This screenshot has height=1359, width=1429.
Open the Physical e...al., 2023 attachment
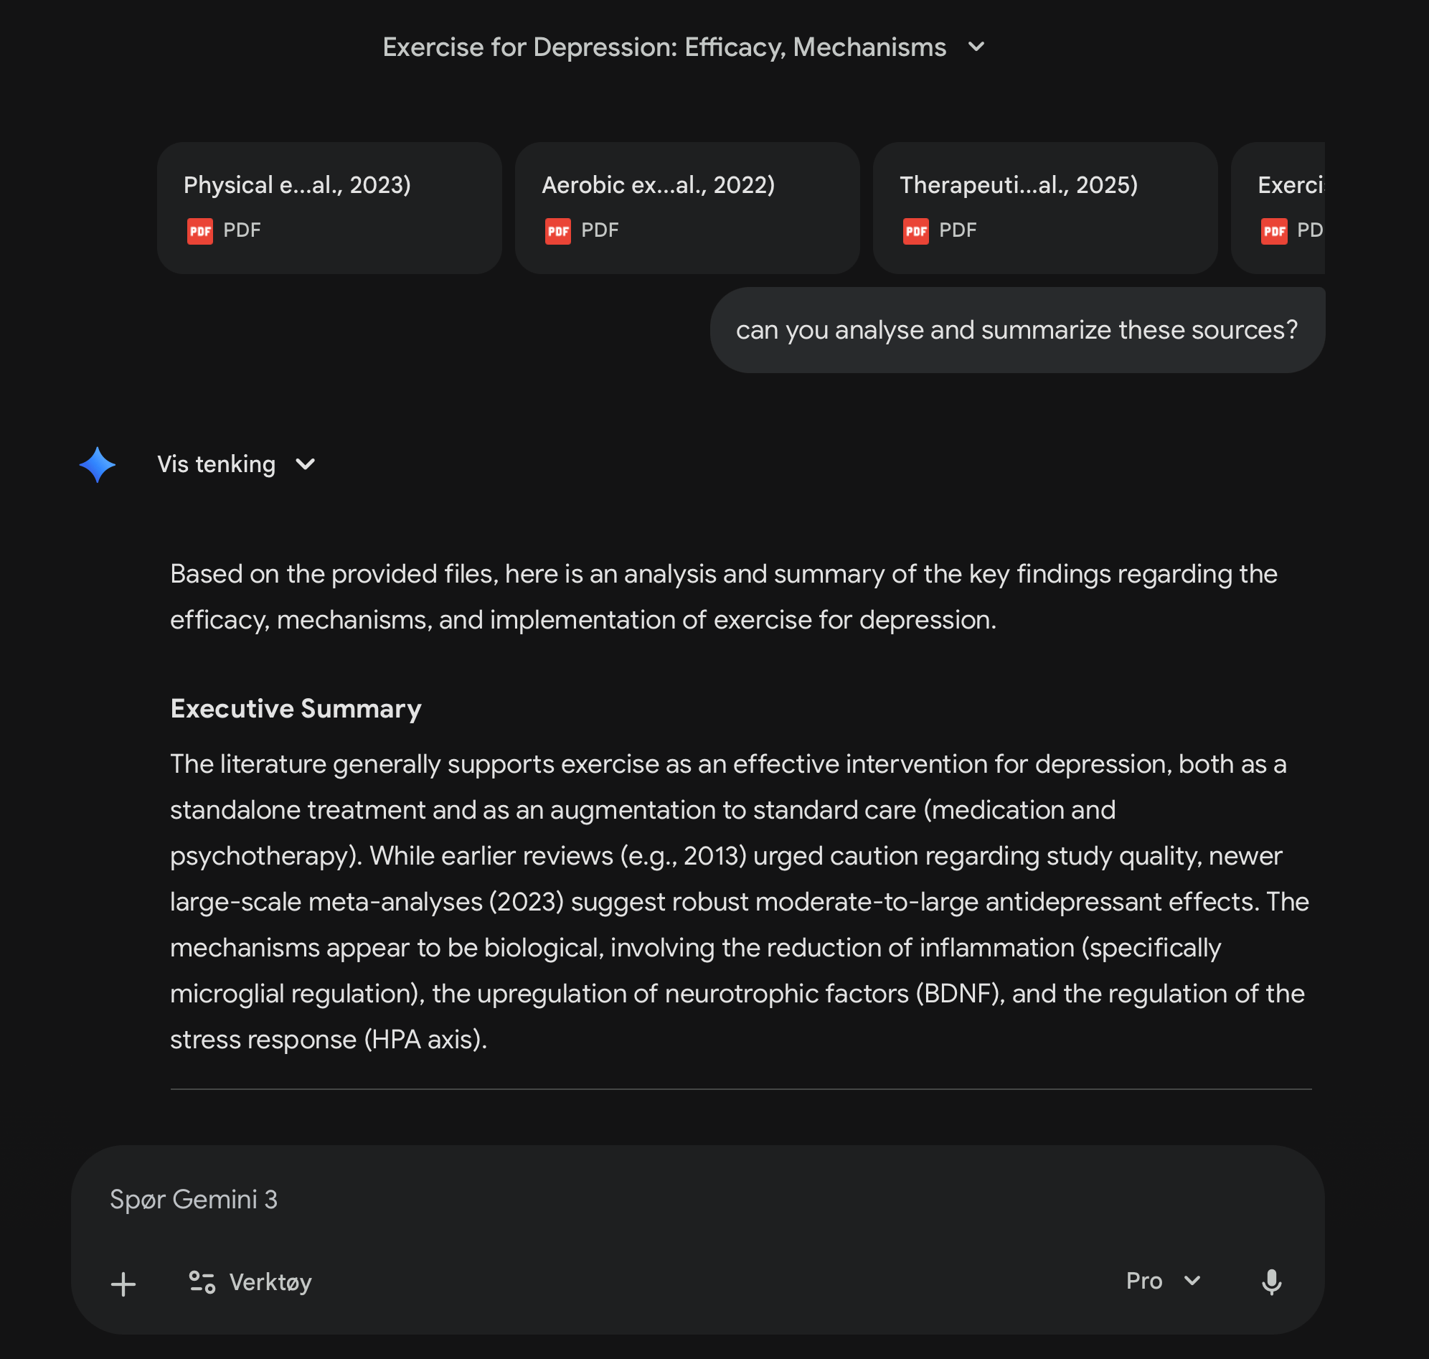point(329,208)
